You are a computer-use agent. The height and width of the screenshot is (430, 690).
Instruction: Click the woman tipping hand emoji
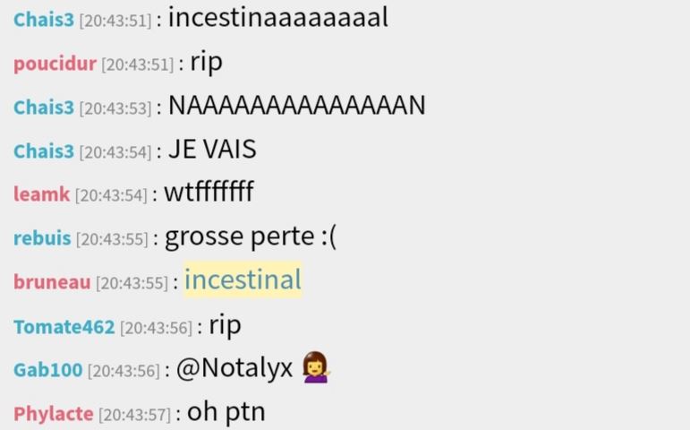pos(316,367)
